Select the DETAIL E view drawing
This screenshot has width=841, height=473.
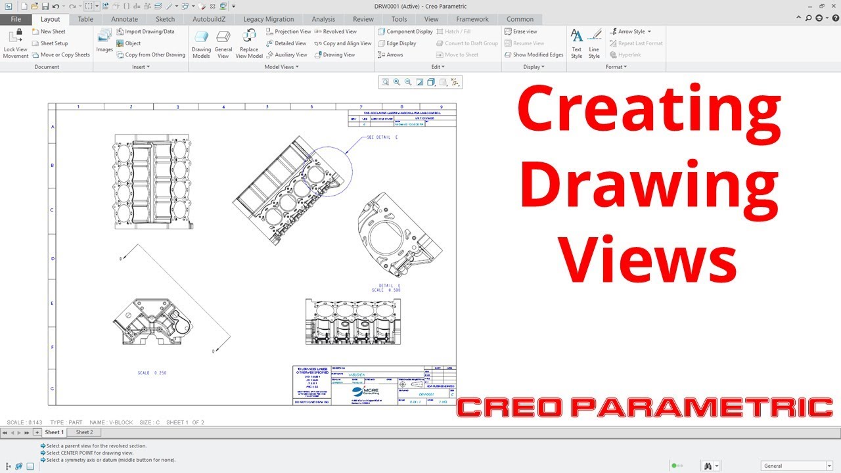click(401, 236)
